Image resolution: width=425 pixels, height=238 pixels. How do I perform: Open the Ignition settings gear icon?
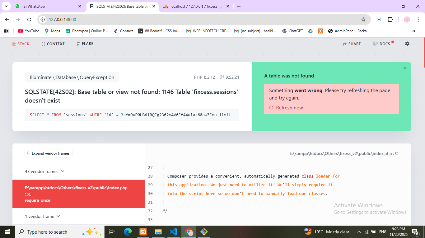click(407, 44)
